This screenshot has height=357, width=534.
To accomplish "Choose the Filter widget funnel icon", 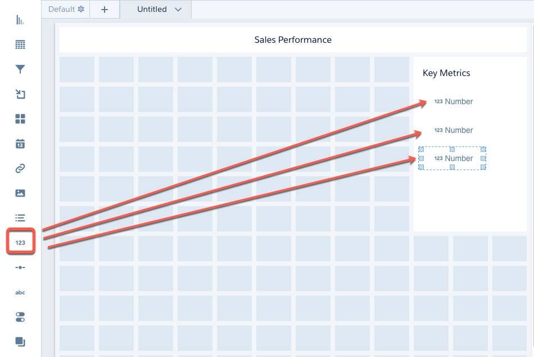I will pyautogui.click(x=20, y=69).
